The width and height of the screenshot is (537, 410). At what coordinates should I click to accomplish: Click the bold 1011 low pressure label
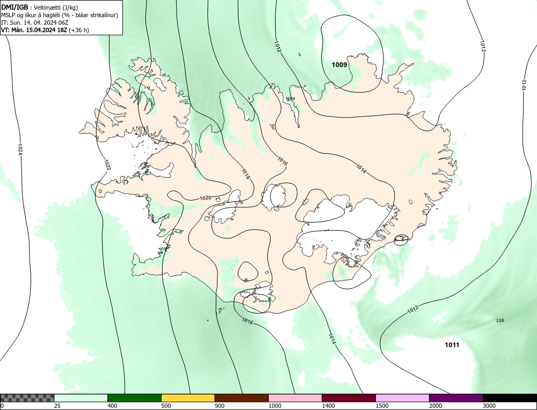[452, 345]
